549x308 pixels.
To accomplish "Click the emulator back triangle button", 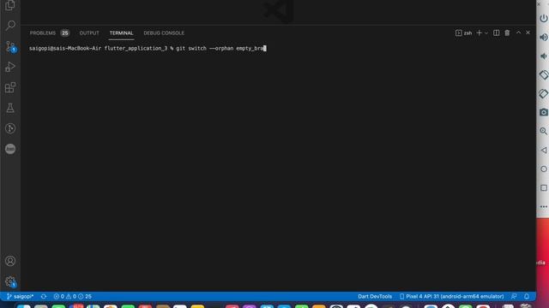I will [544, 151].
